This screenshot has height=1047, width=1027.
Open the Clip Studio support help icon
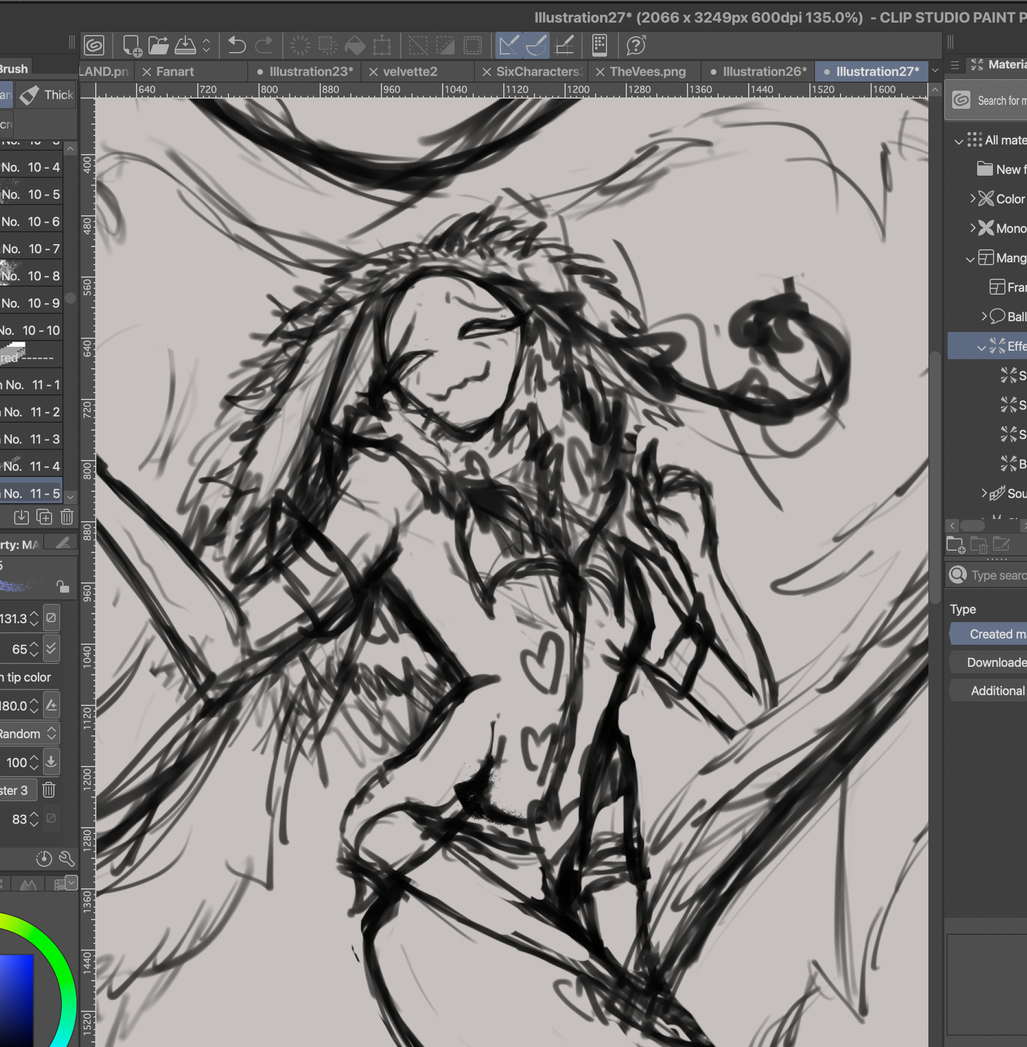pyautogui.click(x=636, y=45)
